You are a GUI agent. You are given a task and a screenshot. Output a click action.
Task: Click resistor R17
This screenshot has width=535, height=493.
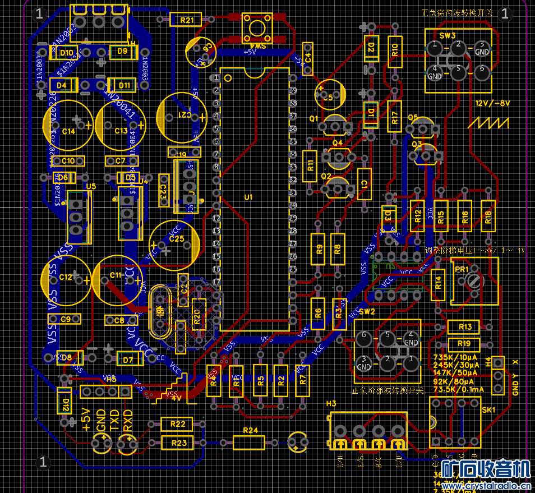pyautogui.click(x=394, y=116)
